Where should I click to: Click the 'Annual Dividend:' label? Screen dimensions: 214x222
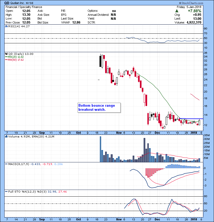[x=98, y=15]
